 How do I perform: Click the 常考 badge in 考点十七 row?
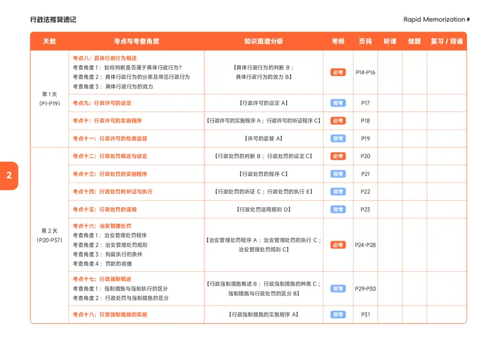click(x=338, y=289)
